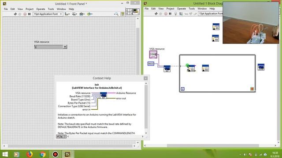Open Operate menu in Front Panel window

click(41, 9)
